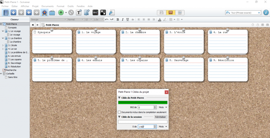Open the Outils menu

(71, 6)
